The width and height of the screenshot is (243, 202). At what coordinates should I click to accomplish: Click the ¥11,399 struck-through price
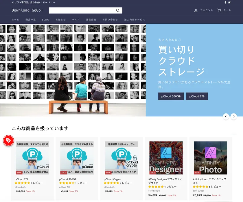pos(21,191)
